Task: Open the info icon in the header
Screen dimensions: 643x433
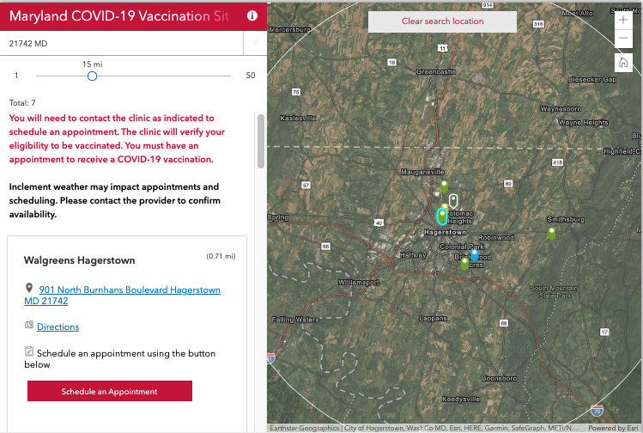Action: 252,15
